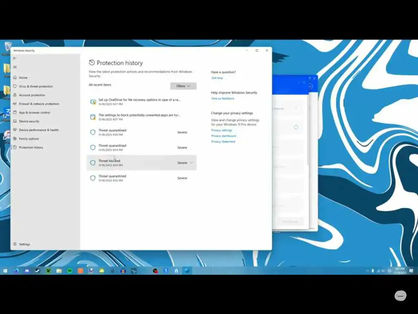418x314 pixels.
Task: Click the microphone icon in system tray
Action: [373, 271]
